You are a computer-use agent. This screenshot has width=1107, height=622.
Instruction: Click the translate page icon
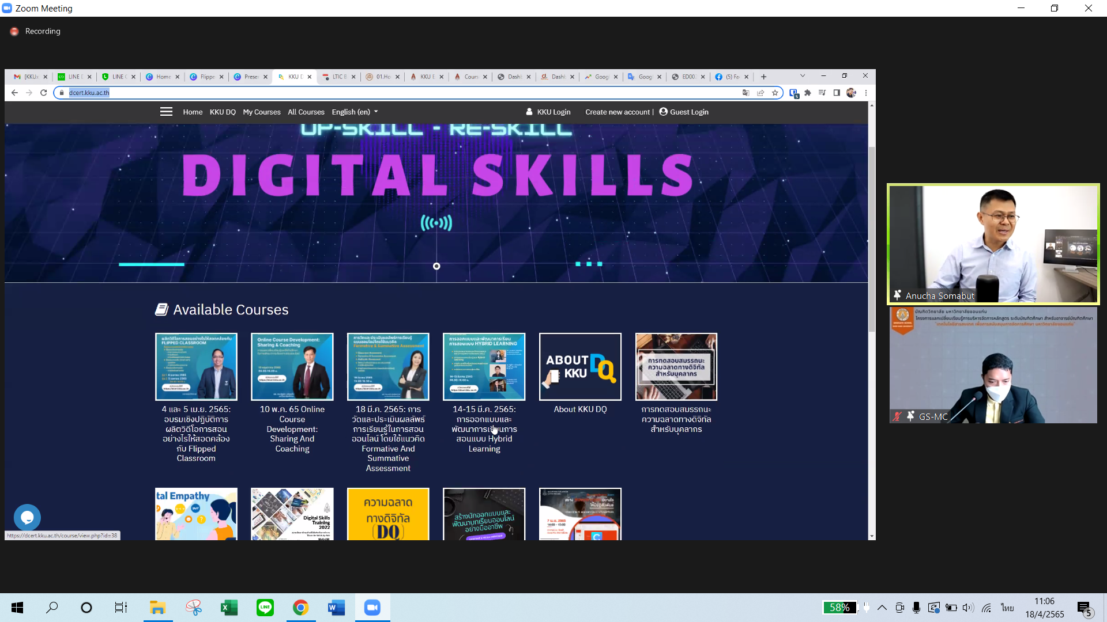click(745, 93)
